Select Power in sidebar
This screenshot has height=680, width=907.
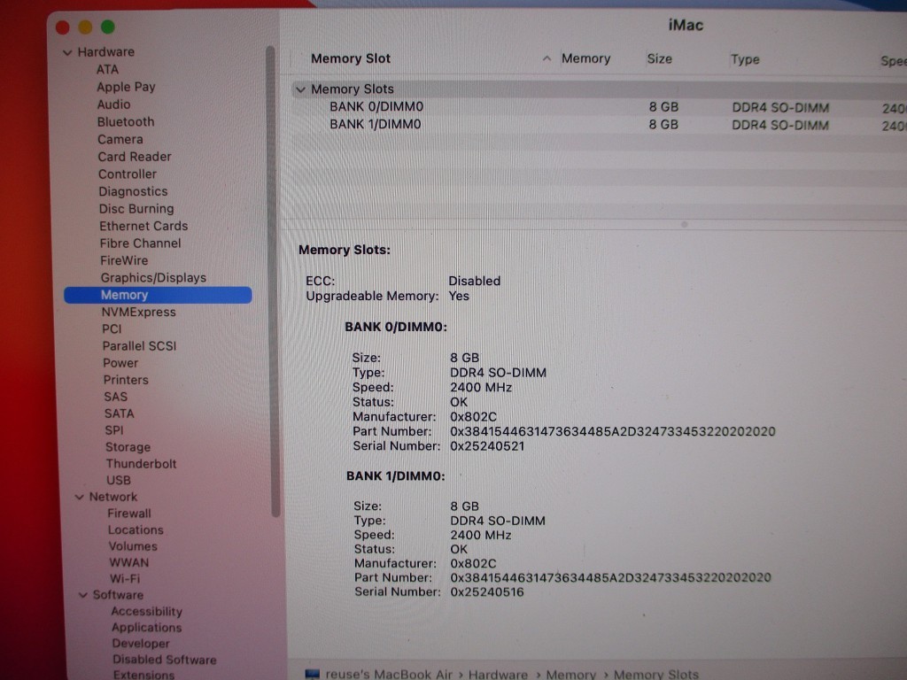(120, 363)
